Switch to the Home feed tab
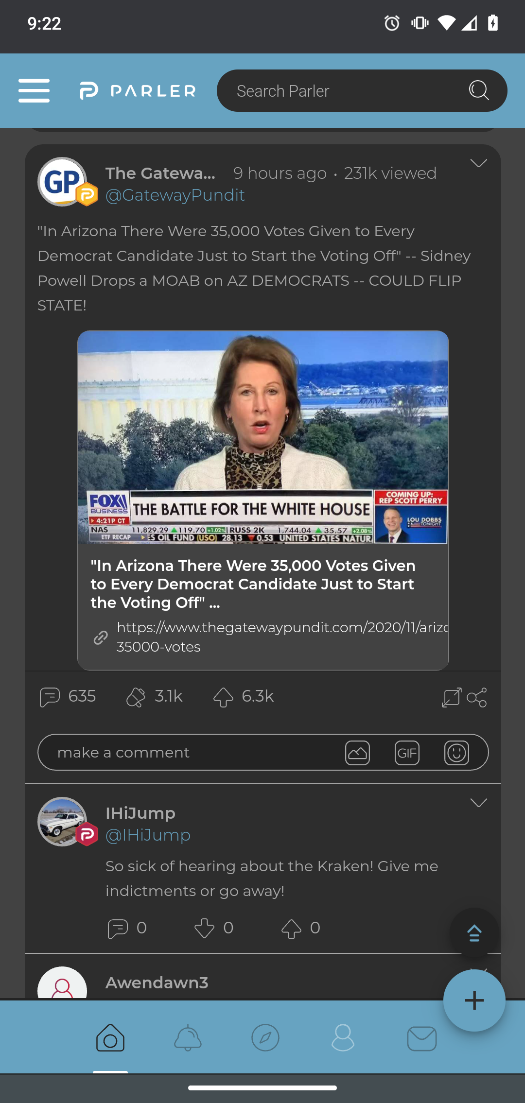Screen dimensions: 525x1103 click(x=110, y=1038)
